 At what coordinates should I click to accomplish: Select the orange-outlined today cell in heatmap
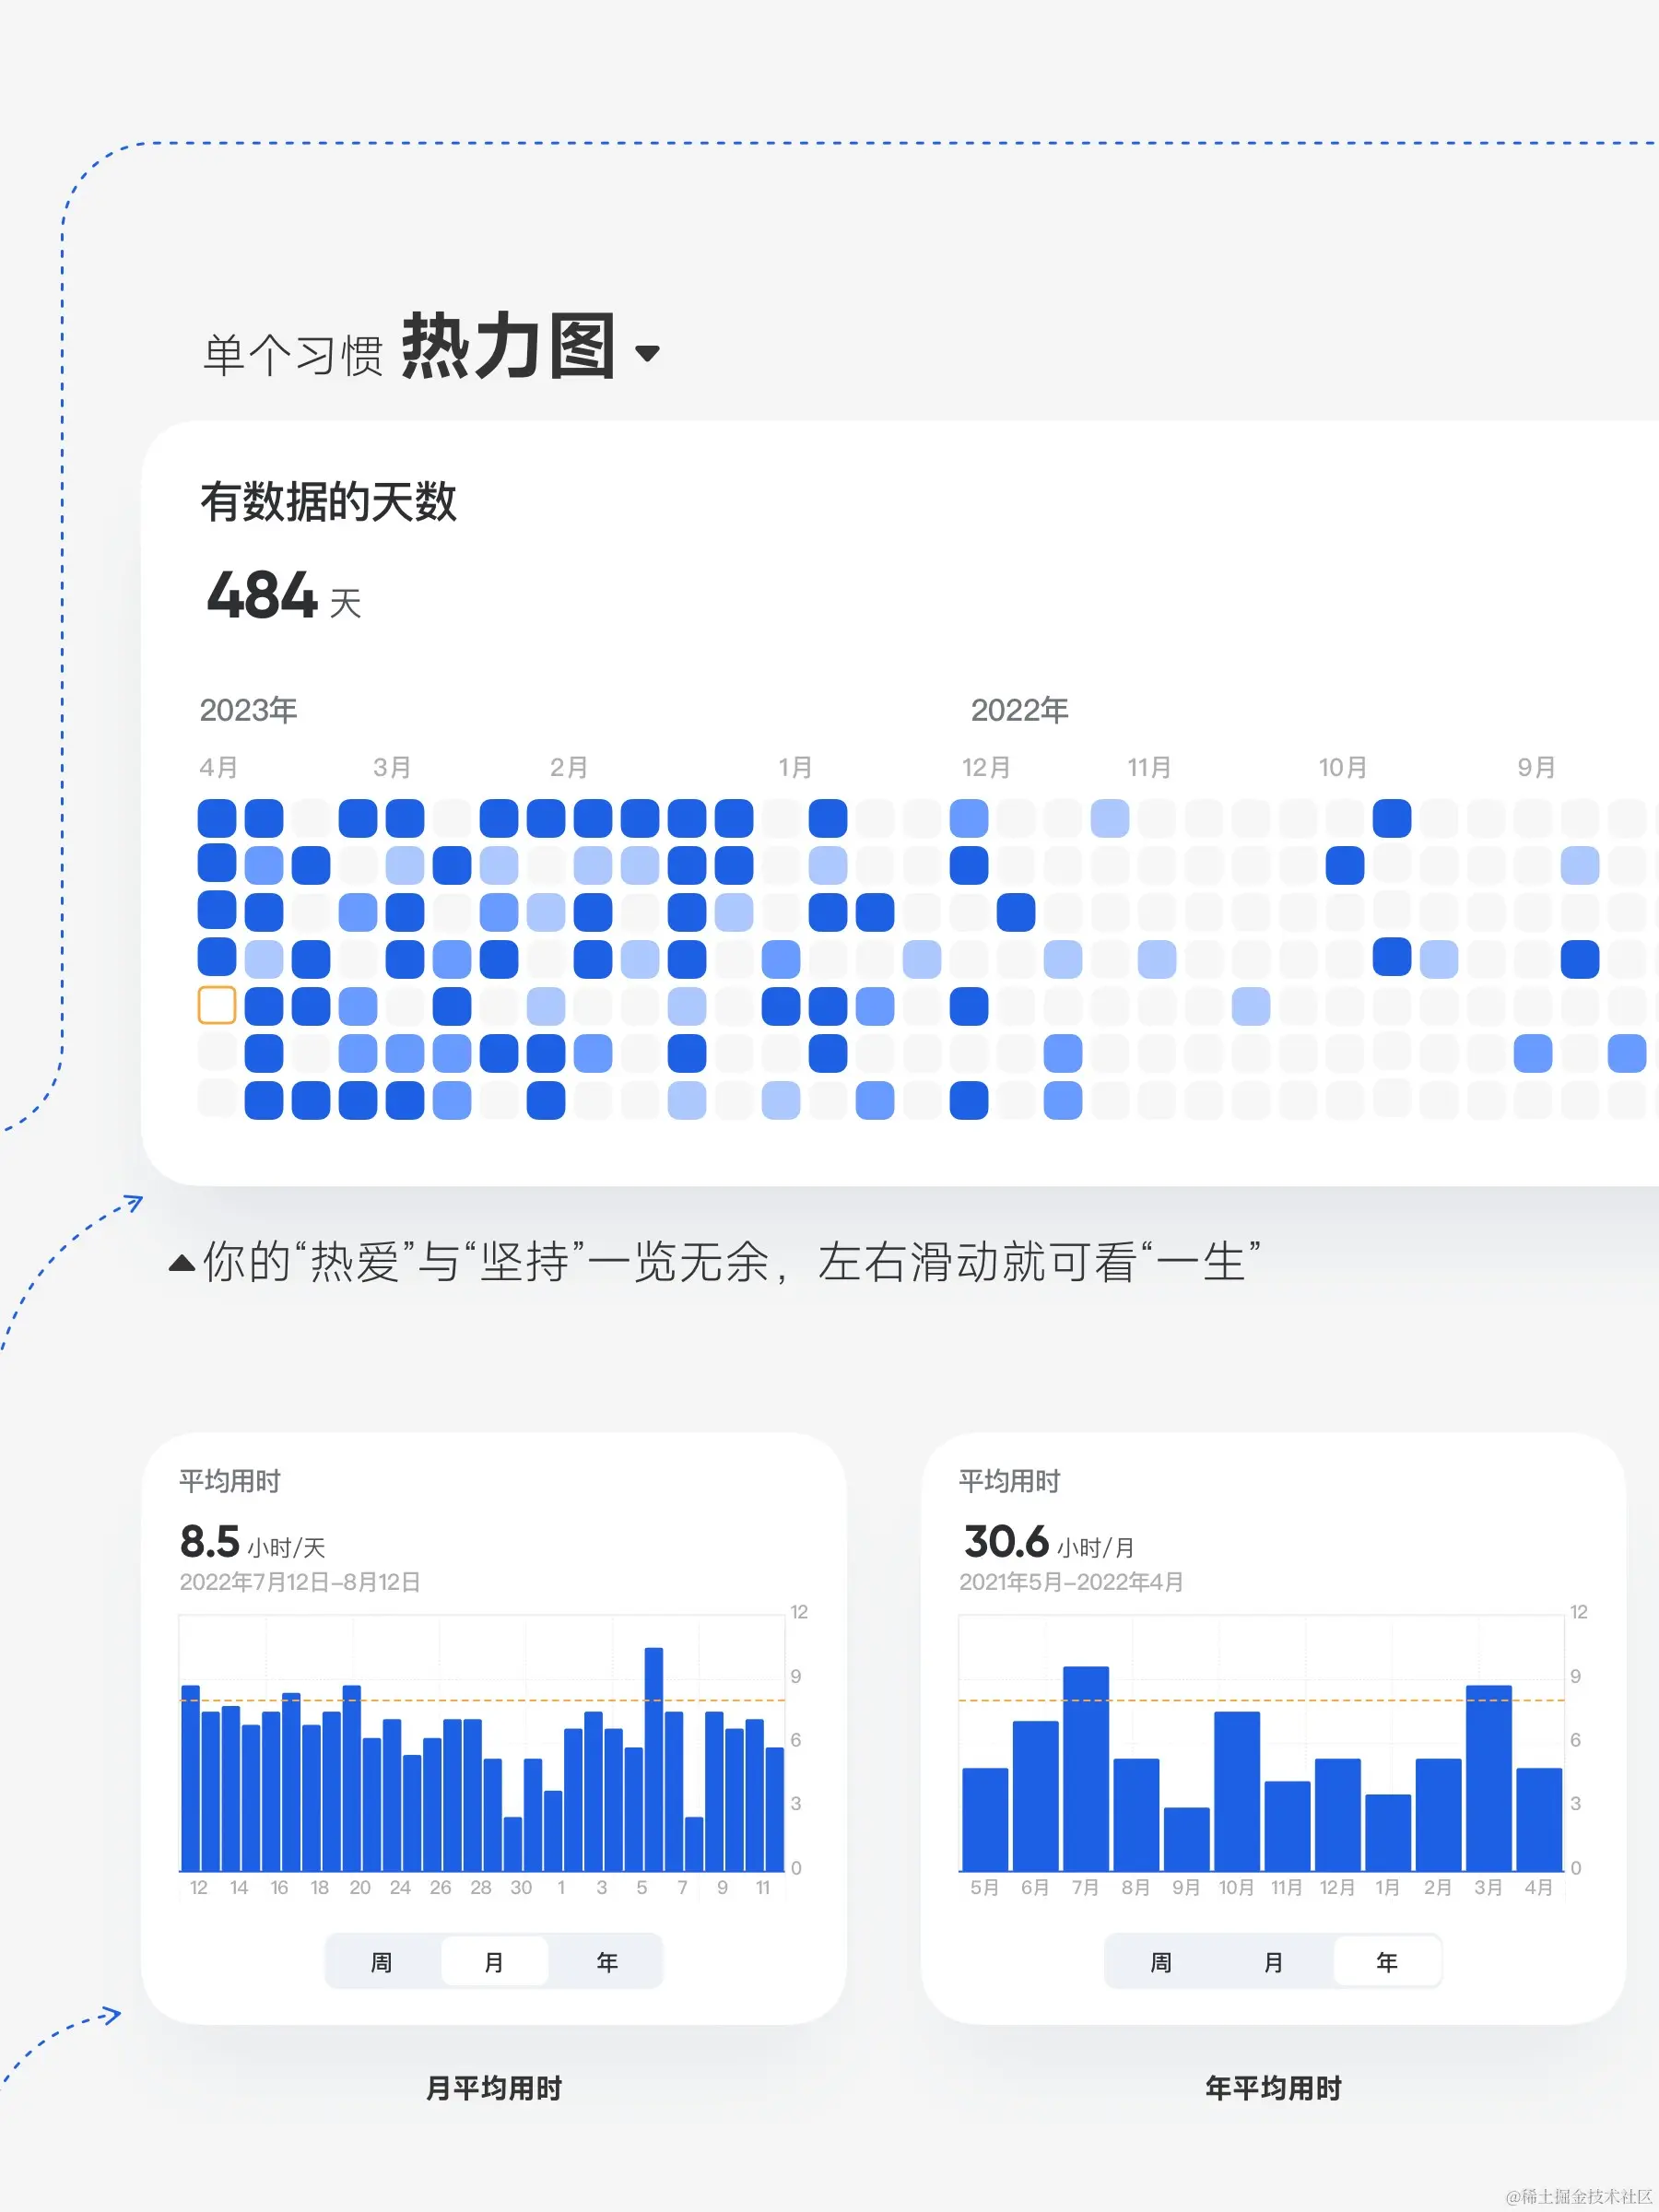pos(217,1005)
